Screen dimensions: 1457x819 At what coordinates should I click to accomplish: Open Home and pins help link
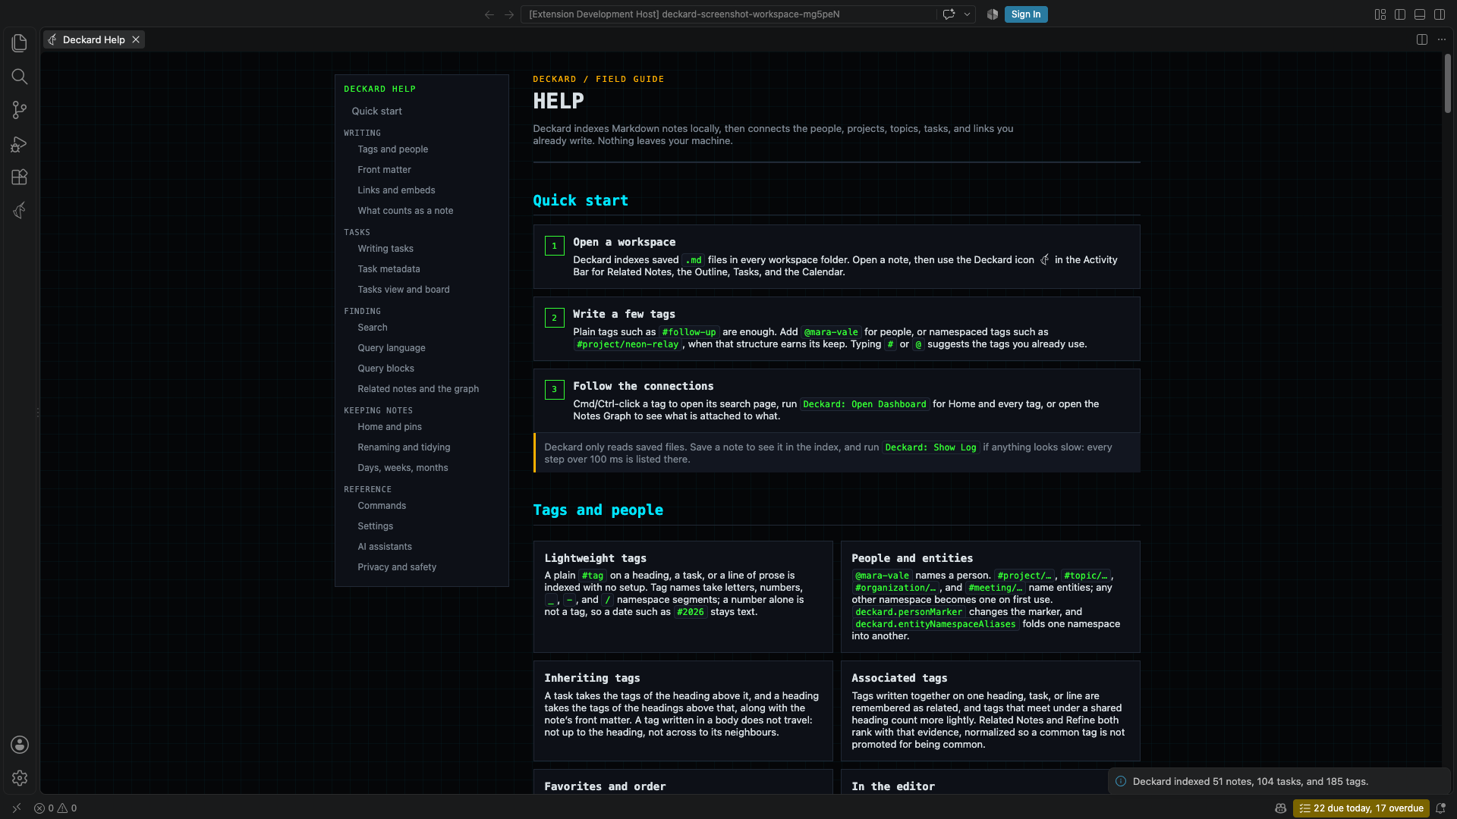(389, 427)
